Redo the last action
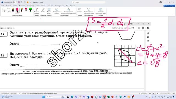The image size is (176, 99). [25, 2]
